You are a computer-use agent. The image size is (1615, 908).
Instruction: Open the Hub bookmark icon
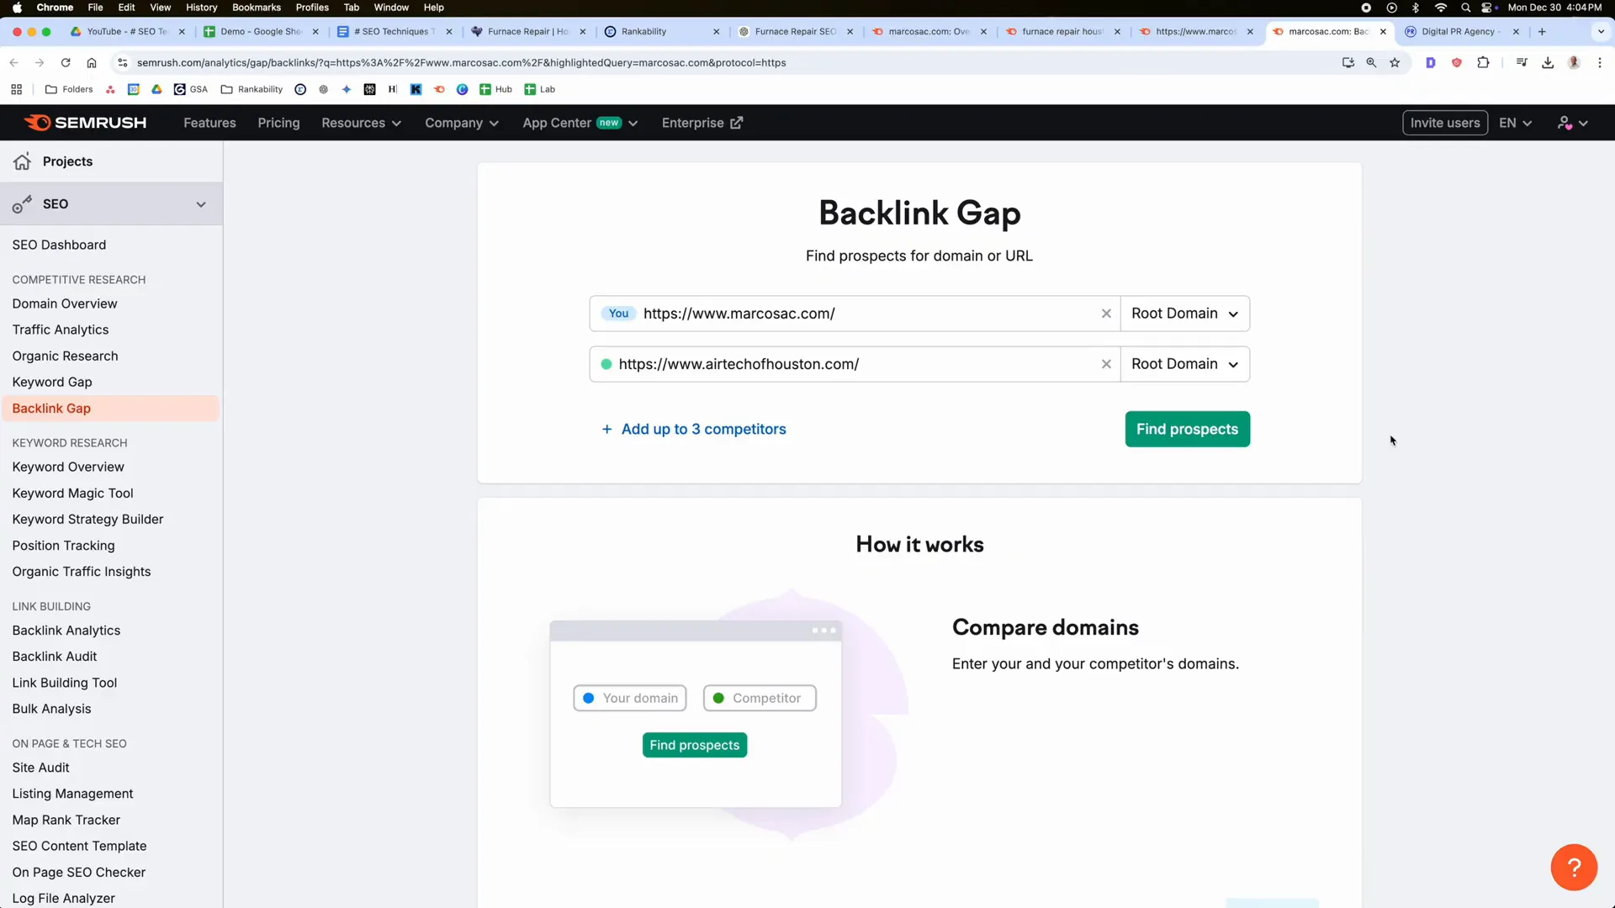pos(486,89)
